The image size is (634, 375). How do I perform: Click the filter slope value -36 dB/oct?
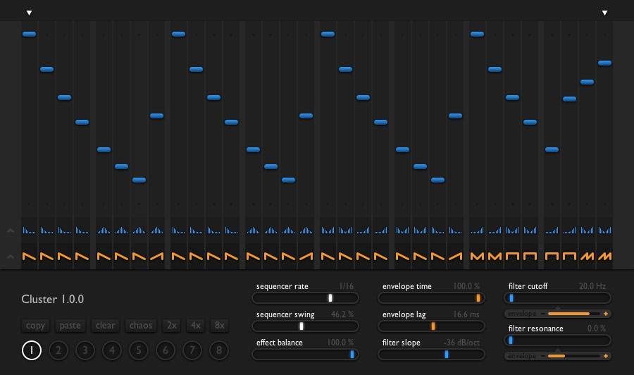pyautogui.click(x=461, y=343)
